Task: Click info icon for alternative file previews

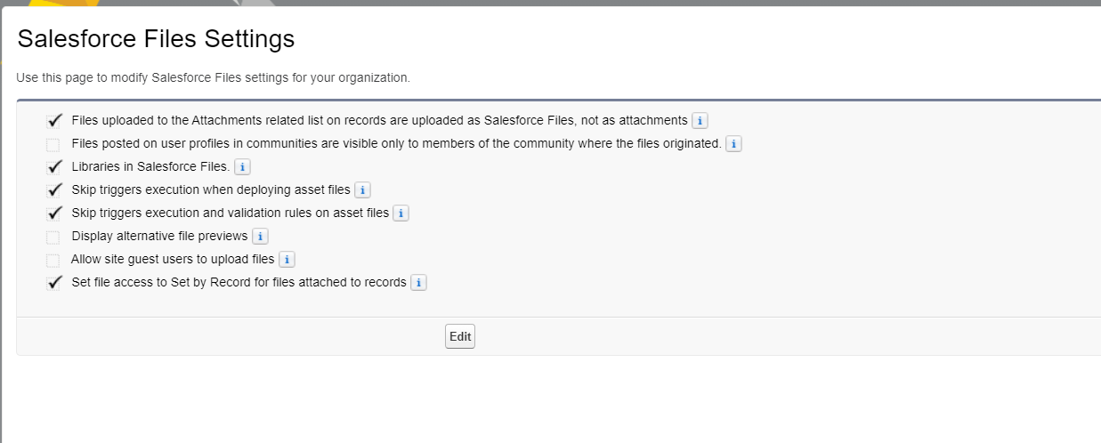Action: (260, 237)
